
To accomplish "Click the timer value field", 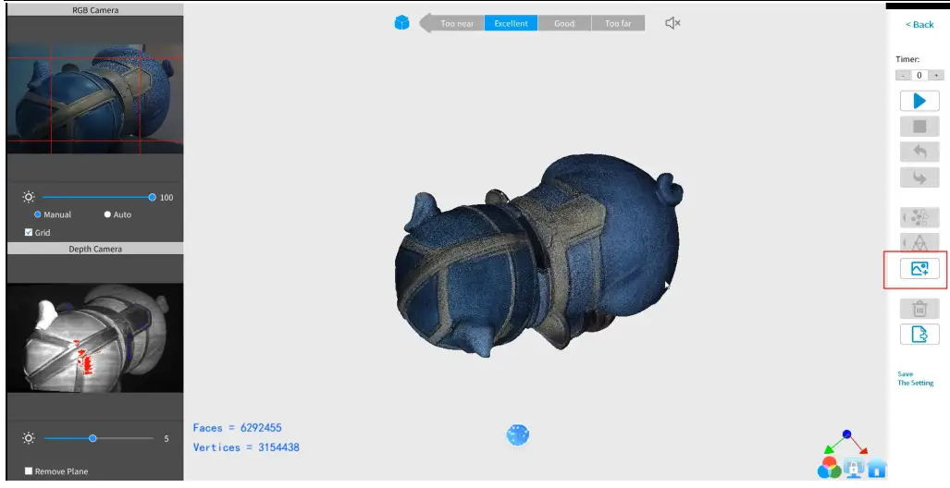I will 919,76.
